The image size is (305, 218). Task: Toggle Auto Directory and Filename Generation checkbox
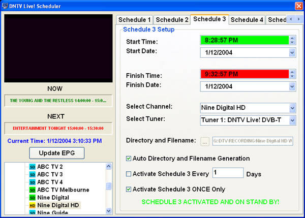pyautogui.click(x=129, y=159)
